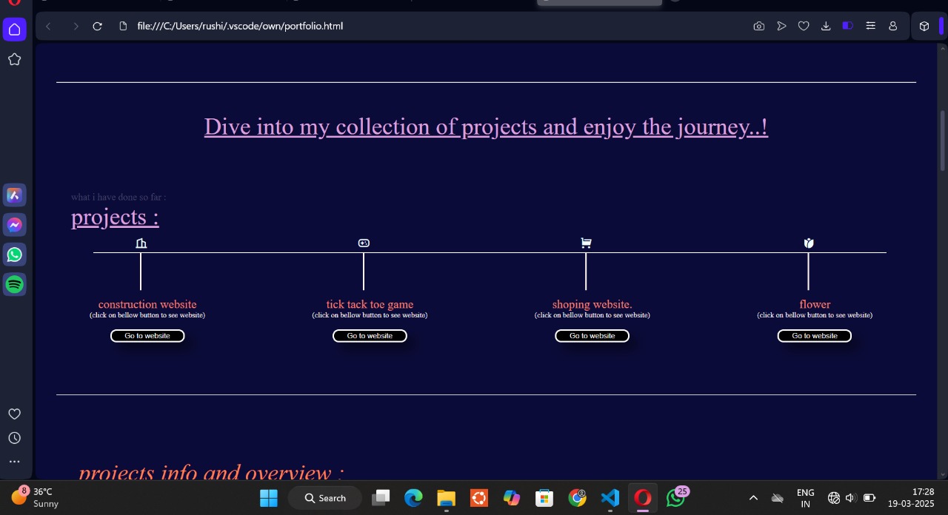
Task: Click the address bar URL field
Action: (x=437, y=26)
